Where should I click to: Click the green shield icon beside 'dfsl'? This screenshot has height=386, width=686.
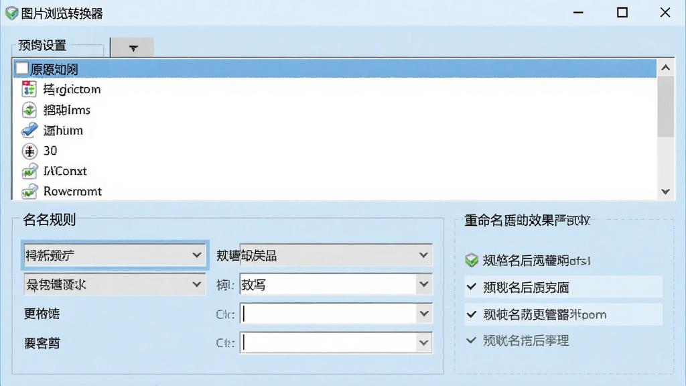pos(472,261)
